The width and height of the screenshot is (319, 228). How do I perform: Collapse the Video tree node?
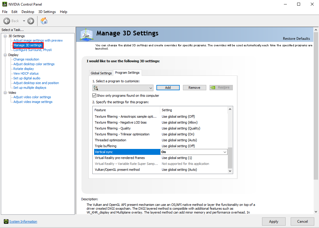(5, 93)
